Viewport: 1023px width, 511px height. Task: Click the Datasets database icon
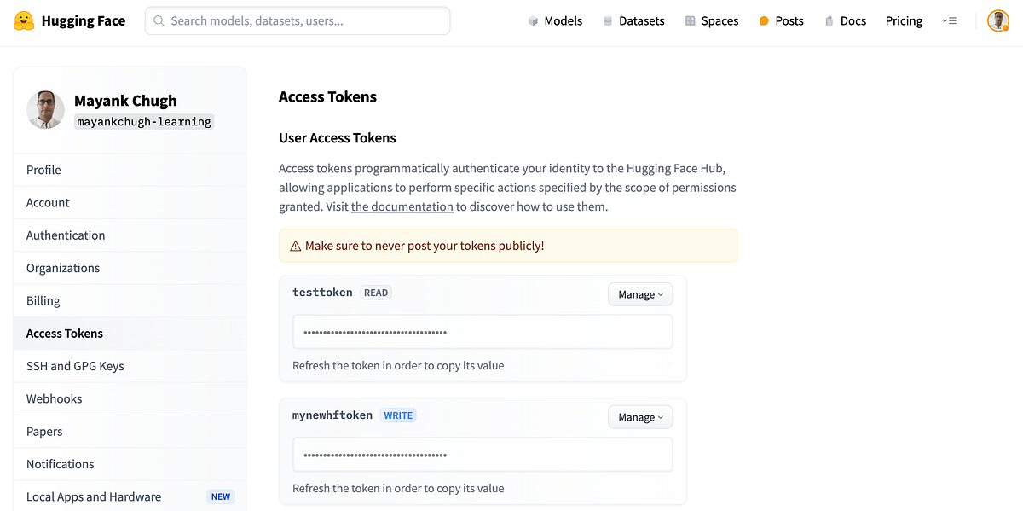pos(608,20)
